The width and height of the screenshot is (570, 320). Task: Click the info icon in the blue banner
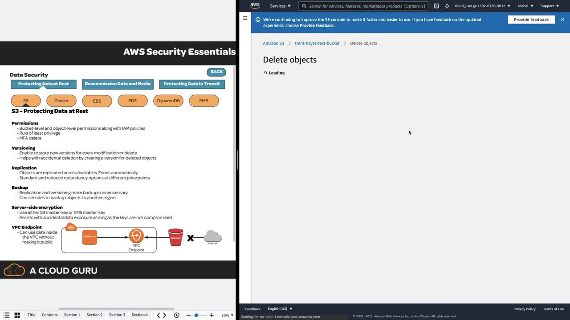[x=258, y=20]
